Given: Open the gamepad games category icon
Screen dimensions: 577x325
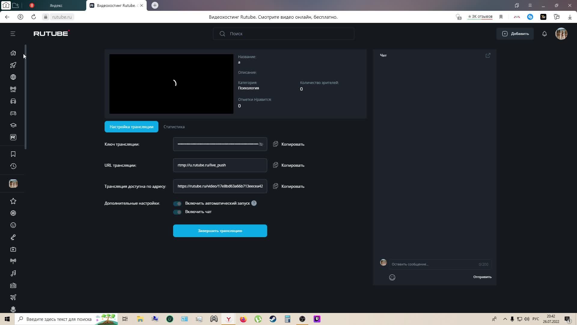Looking at the screenshot, I should click(13, 113).
